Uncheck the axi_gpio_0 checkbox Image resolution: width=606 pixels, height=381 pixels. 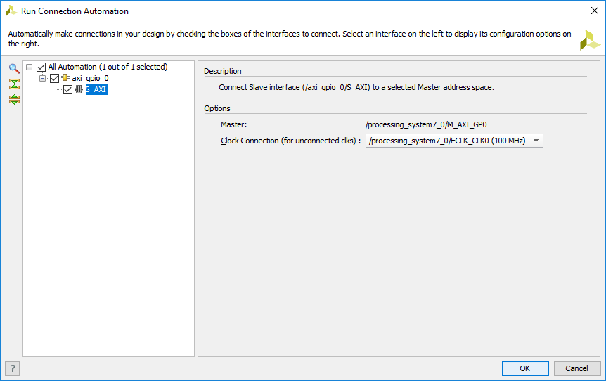pyautogui.click(x=55, y=79)
